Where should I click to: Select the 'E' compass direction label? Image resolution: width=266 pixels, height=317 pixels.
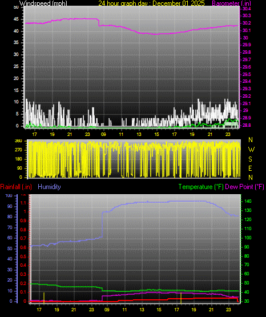(x=250, y=168)
